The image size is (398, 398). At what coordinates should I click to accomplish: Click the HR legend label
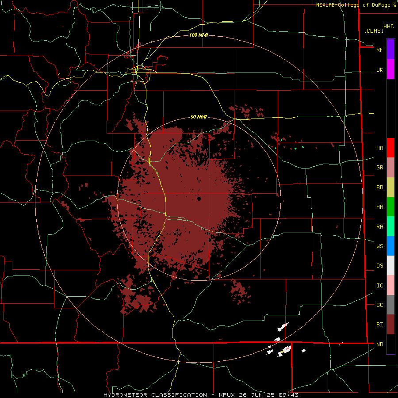[379, 207]
